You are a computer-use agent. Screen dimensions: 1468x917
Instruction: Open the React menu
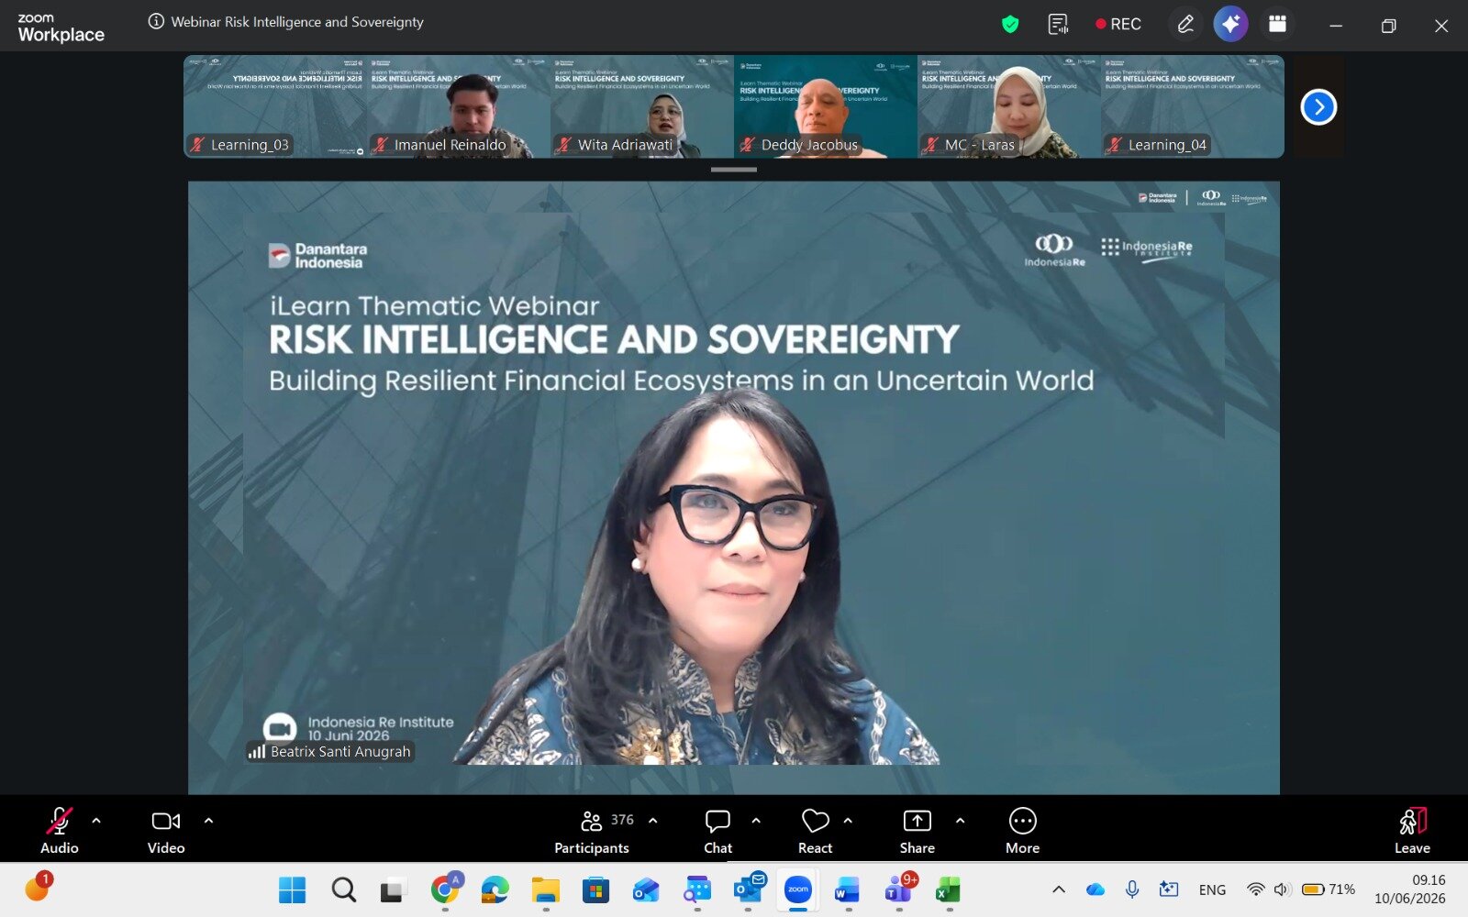pos(815,832)
